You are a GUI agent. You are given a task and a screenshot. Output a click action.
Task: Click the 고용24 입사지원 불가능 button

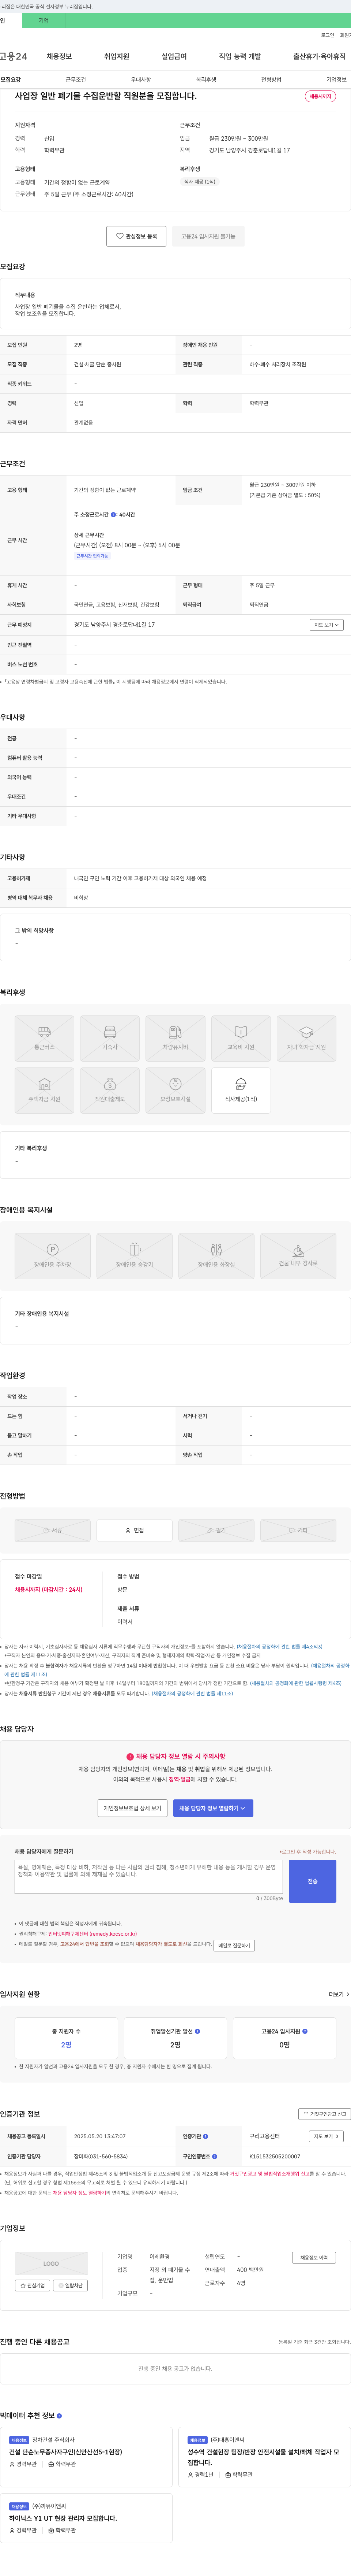(208, 236)
